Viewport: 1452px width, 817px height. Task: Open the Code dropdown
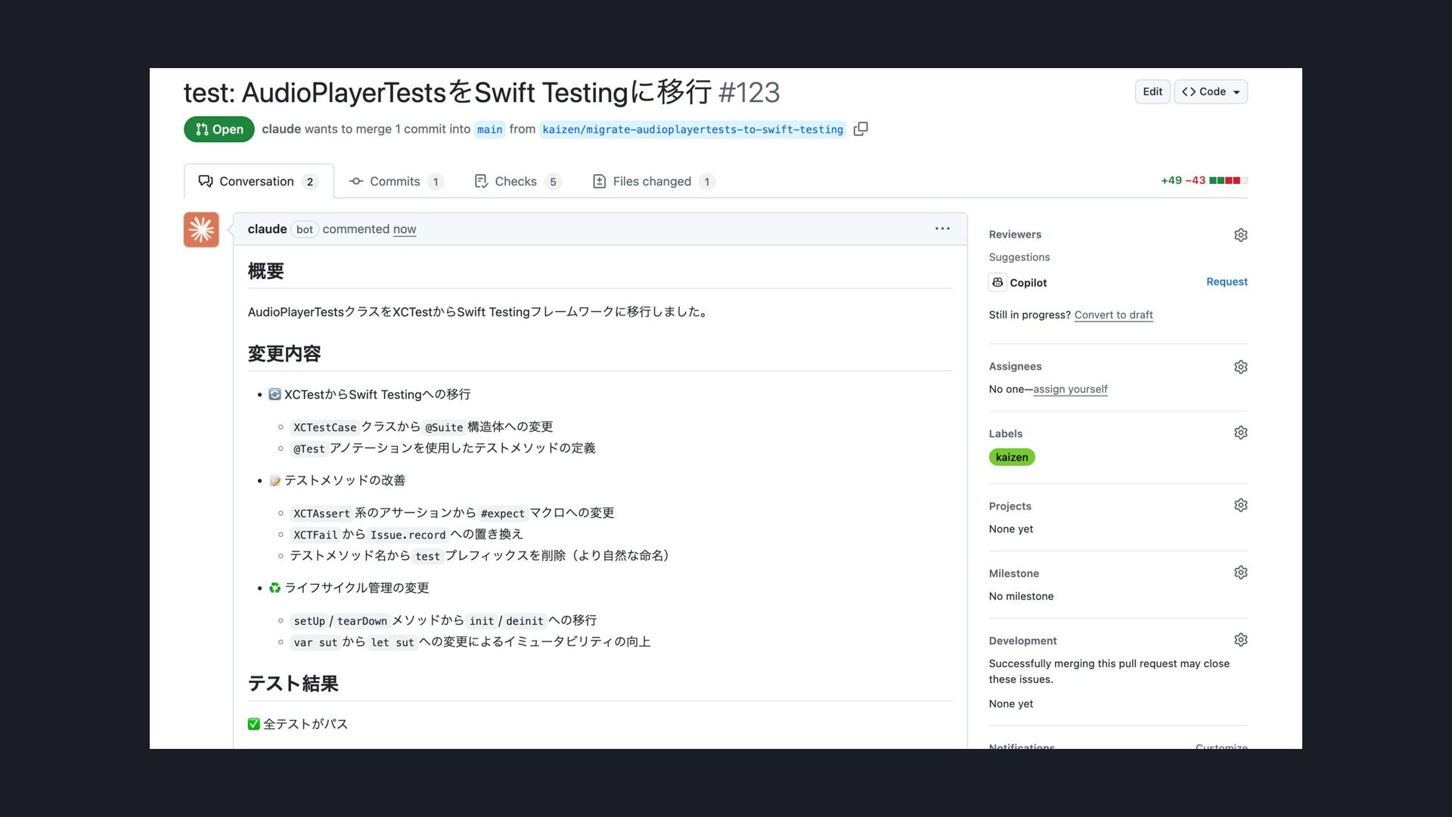pos(1211,92)
